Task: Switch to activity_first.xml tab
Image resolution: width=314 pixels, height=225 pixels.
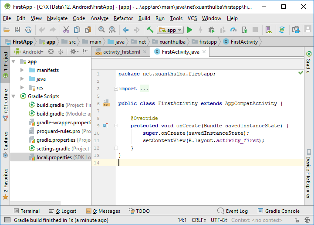Action: pyautogui.click(x=122, y=52)
